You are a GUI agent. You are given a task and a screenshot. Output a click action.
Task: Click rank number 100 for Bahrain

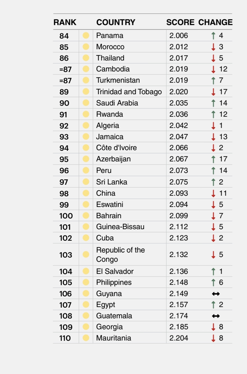point(66,216)
